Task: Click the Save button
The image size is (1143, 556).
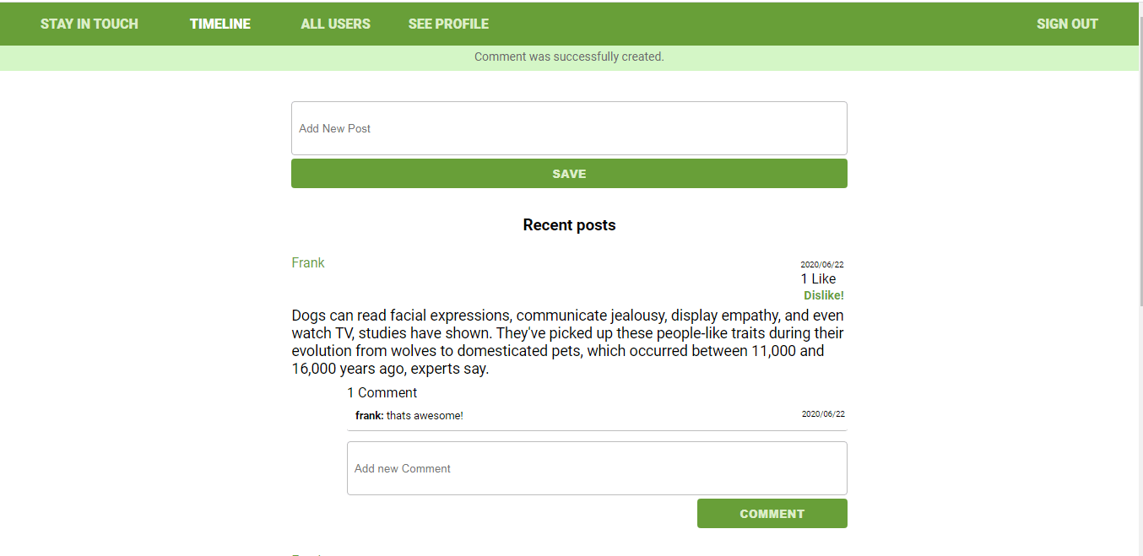Action: click(x=569, y=174)
